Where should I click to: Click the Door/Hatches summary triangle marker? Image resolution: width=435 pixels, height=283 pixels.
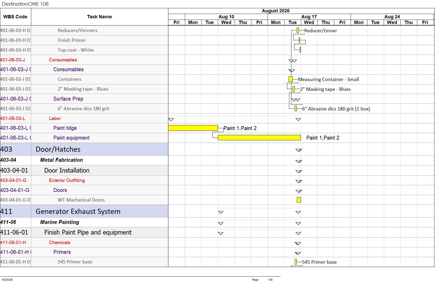299,150
